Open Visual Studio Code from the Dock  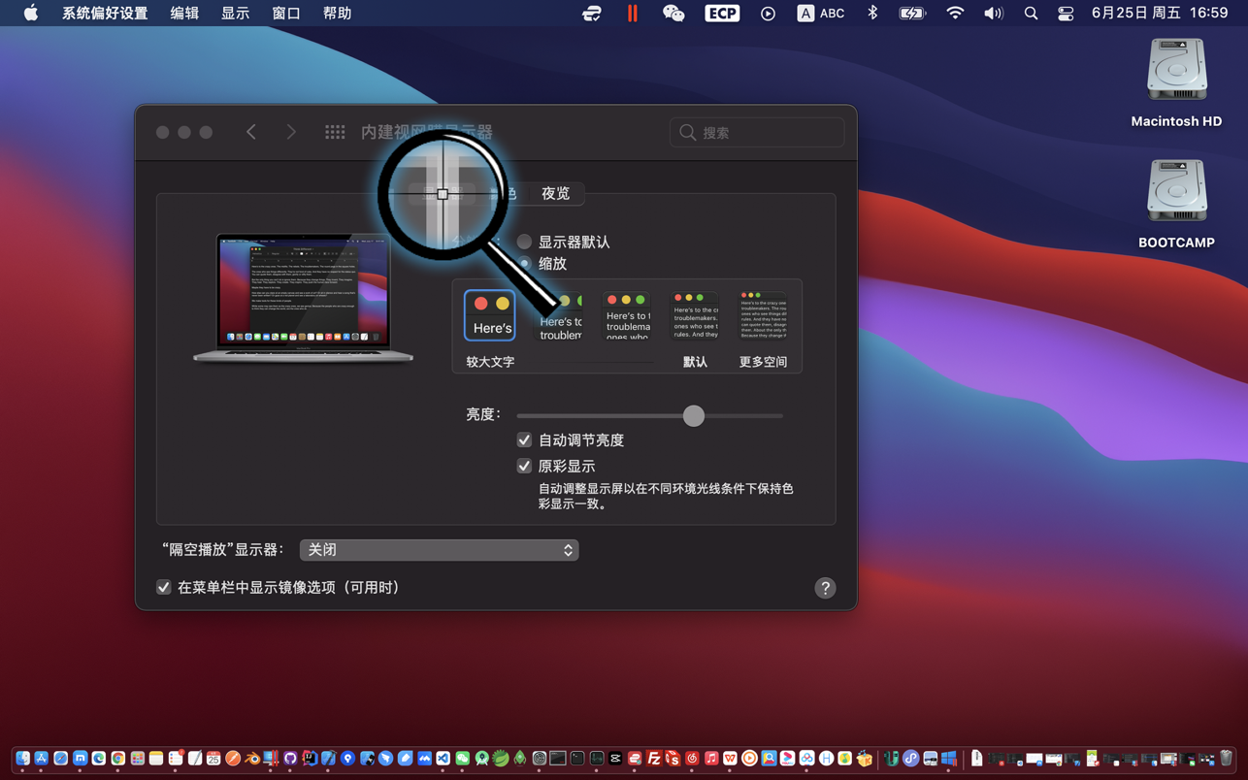point(443,759)
